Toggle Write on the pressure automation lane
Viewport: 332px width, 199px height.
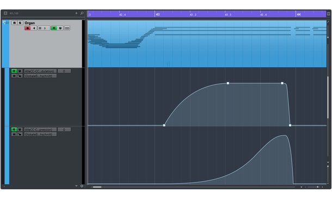(x=20, y=129)
